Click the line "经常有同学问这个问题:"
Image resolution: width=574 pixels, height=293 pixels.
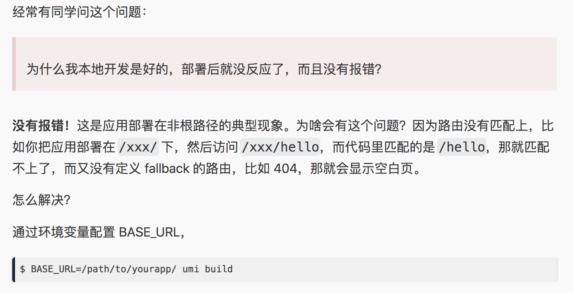coord(79,12)
